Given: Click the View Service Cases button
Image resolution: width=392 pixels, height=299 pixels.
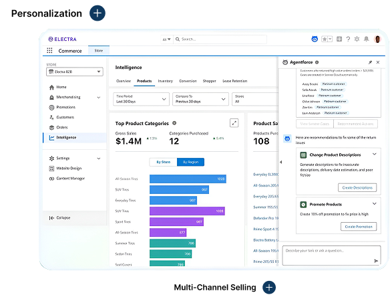Looking at the screenshot, I should click(315, 124).
